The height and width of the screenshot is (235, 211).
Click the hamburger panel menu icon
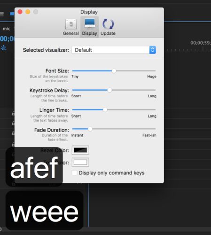[x=2, y=14]
